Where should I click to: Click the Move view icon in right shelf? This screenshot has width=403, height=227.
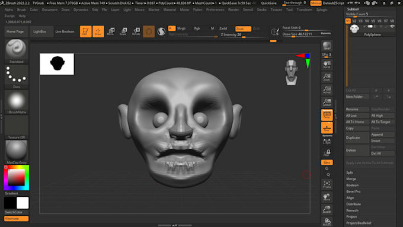pyautogui.click(x=327, y=197)
